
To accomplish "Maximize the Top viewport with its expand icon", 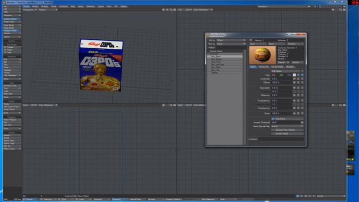I will (x=344, y=10).
